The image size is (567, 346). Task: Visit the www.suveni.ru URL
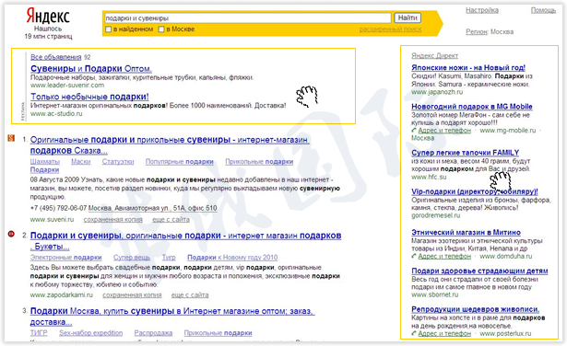(52, 219)
